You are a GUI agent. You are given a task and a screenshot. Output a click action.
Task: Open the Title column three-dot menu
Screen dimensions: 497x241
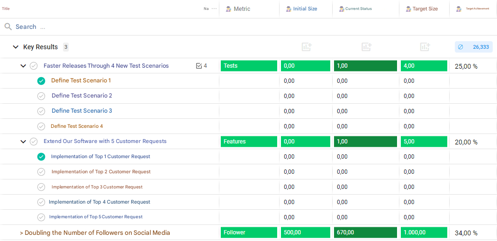(x=214, y=9)
